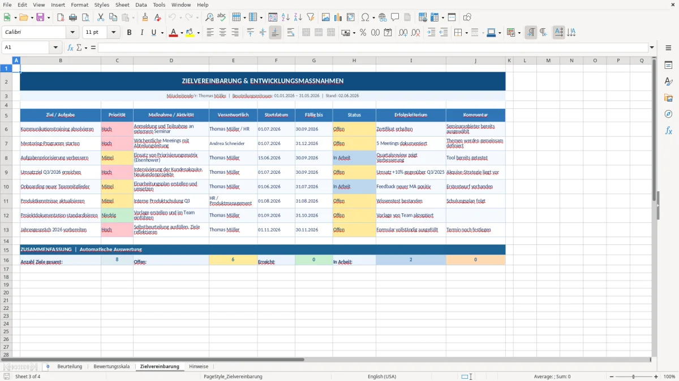
Task: Insert Chart icon in toolbar
Action: (x=338, y=17)
